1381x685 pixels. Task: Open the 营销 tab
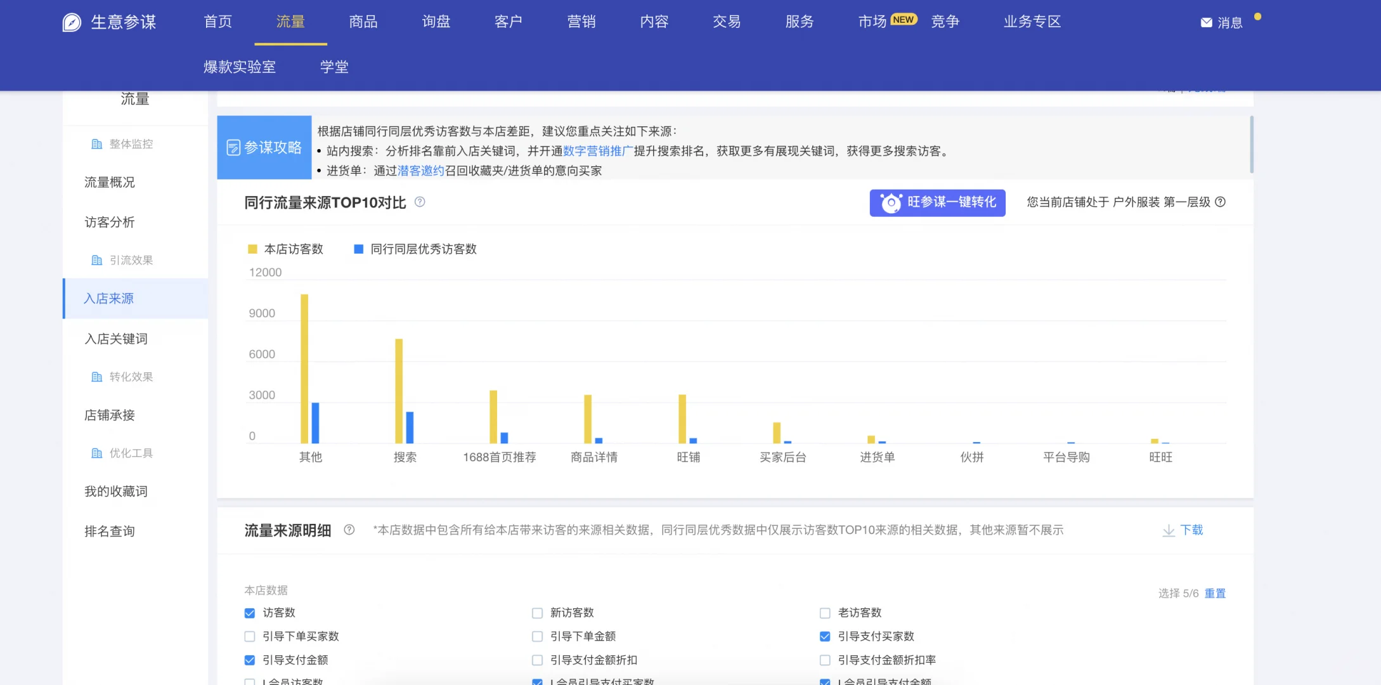click(x=581, y=22)
